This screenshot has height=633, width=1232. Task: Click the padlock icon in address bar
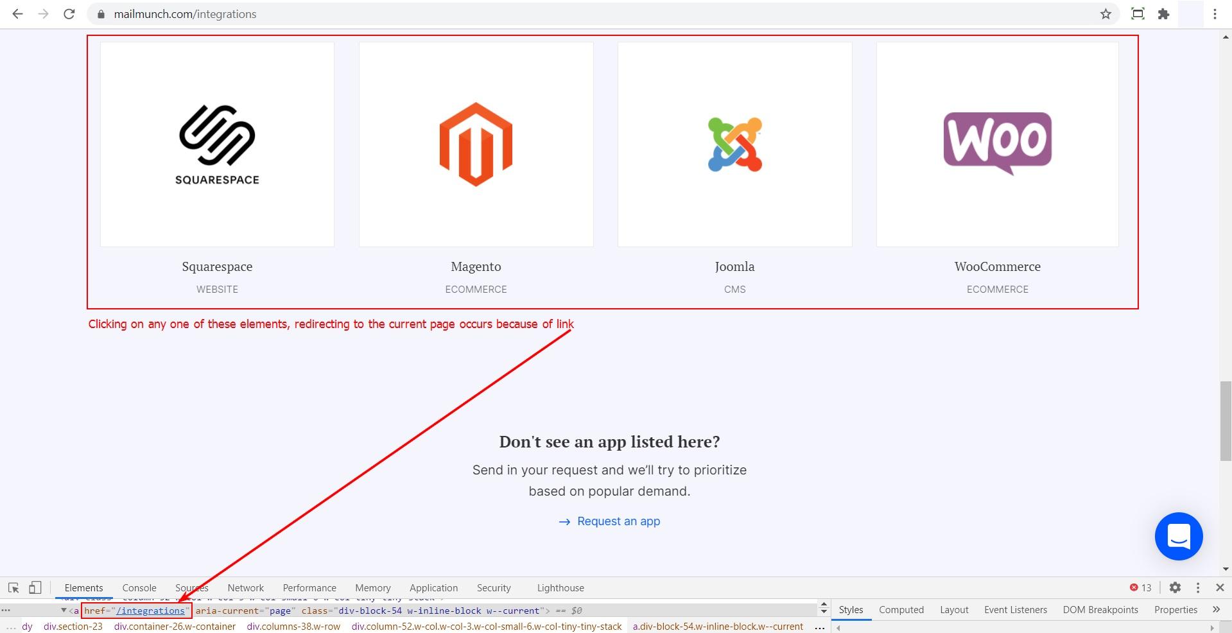pyautogui.click(x=100, y=14)
